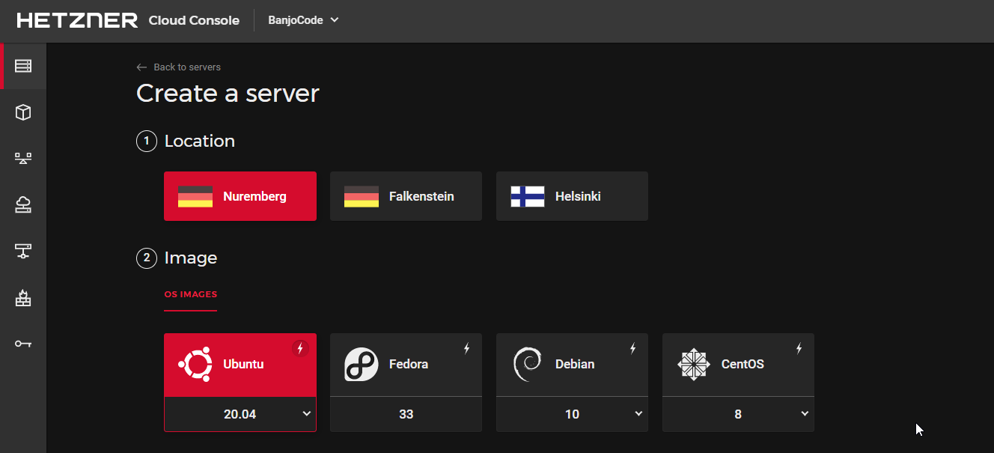Click the lightning bolt on Ubuntu card
This screenshot has width=994, height=453.
300,348
